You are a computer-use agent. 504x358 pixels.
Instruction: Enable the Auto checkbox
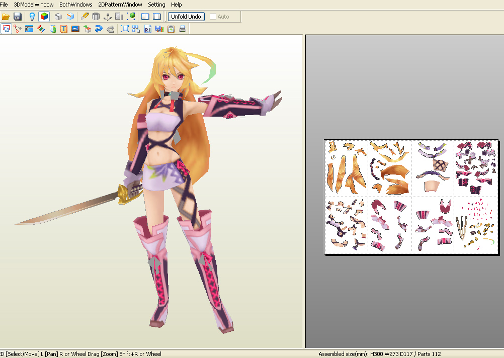click(213, 17)
